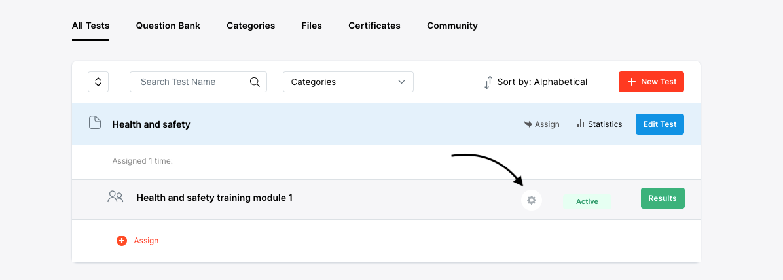Click the document icon beside Health and safety
783x280 pixels.
(95, 123)
